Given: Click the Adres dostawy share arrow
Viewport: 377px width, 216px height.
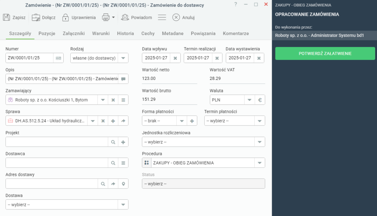Looking at the screenshot, I should [113, 184].
